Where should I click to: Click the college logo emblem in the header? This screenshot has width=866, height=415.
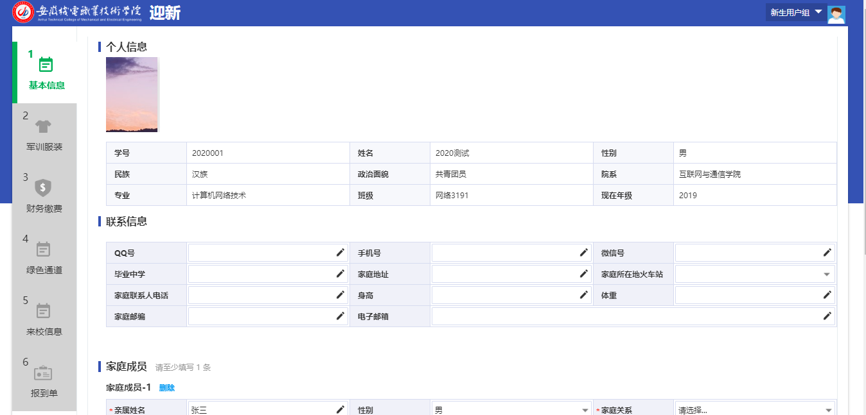pos(24,12)
